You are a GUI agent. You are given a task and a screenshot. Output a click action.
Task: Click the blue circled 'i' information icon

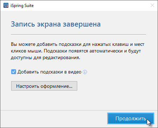click(x=85, y=72)
